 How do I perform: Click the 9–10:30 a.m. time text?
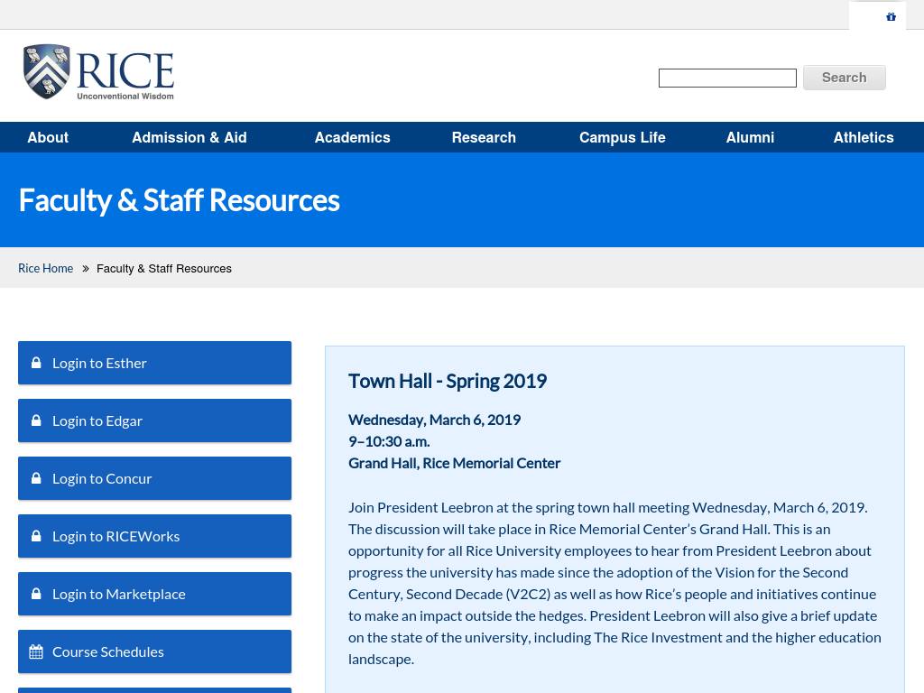[x=389, y=441]
